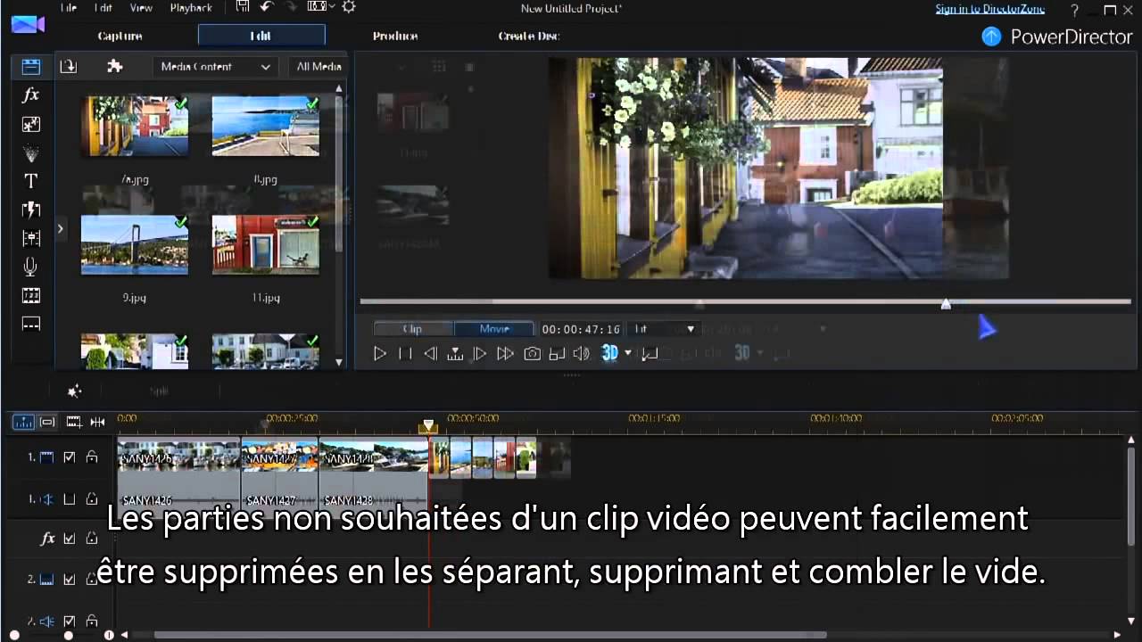
Task: Open the File menu
Action: click(x=69, y=7)
